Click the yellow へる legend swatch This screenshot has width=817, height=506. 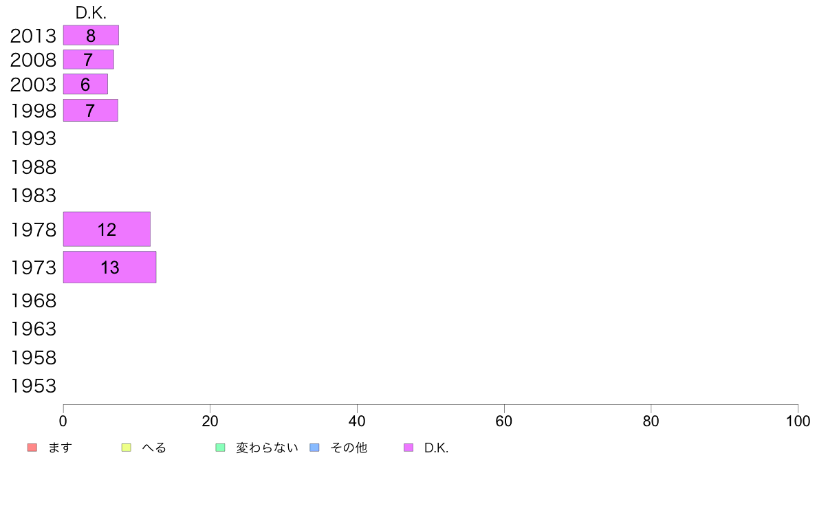click(126, 448)
